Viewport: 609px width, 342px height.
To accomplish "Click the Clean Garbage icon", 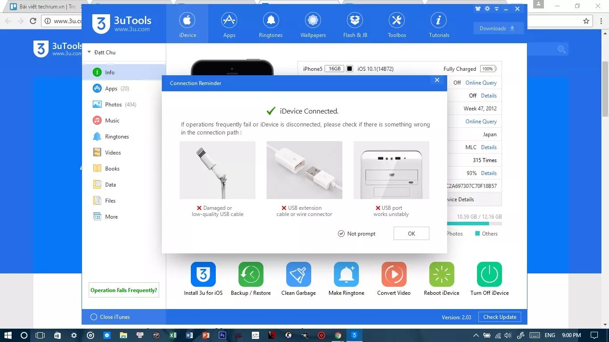I will coord(299,274).
